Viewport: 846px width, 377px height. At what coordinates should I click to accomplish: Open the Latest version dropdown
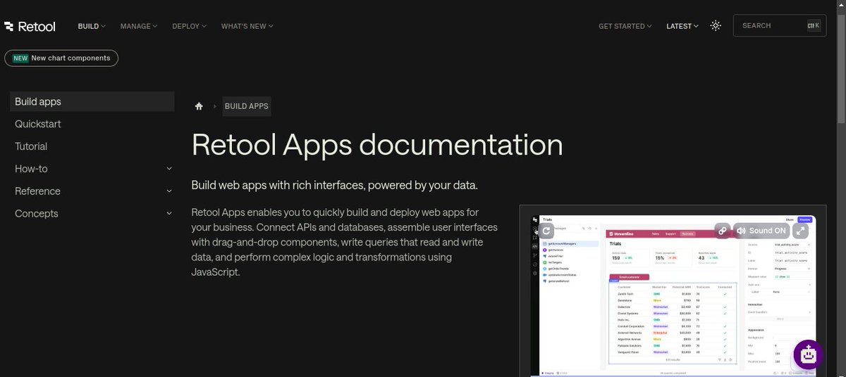point(682,26)
